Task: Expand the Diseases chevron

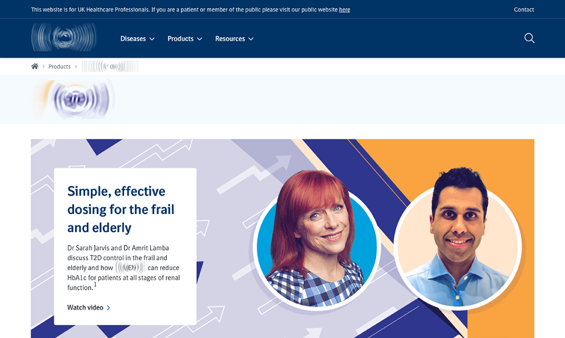Action: point(152,39)
